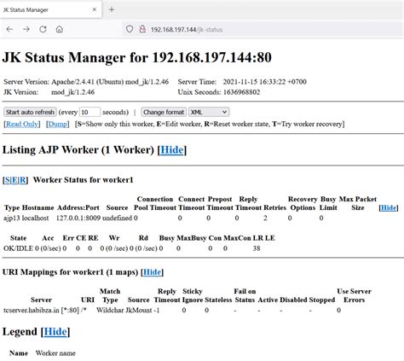Open the Dump link
404x361 pixels.
tap(58, 124)
